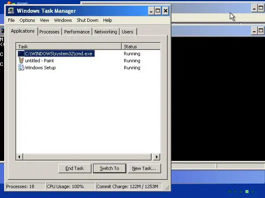The height and width of the screenshot is (198, 265).
Task: Click the Commit Charge status bar entry
Action: pyautogui.click(x=129, y=186)
